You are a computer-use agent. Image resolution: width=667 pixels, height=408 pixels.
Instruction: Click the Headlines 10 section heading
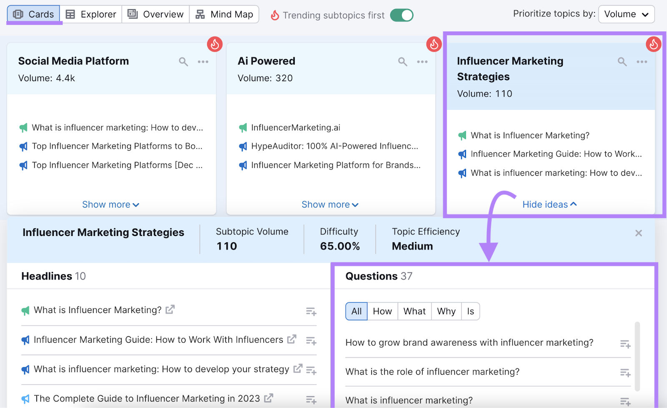click(x=53, y=276)
